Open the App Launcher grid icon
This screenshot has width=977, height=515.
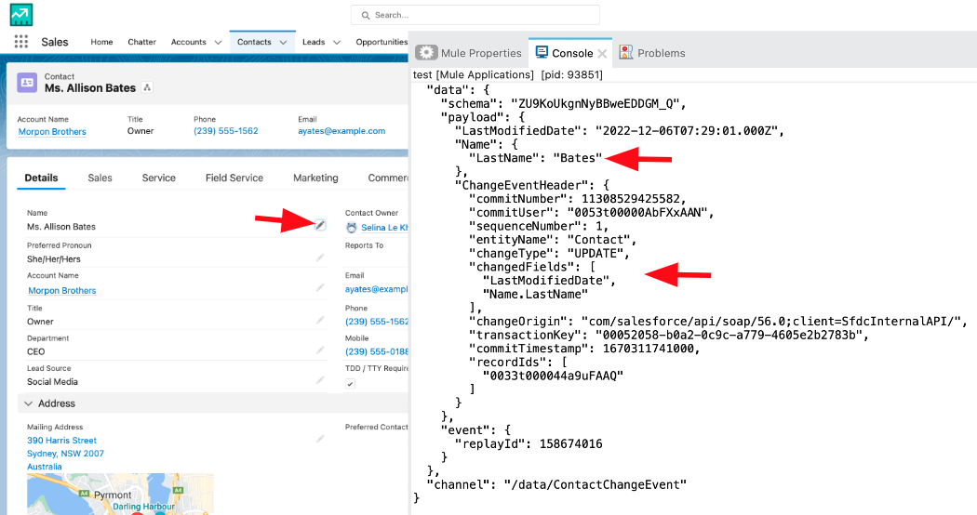pos(21,42)
